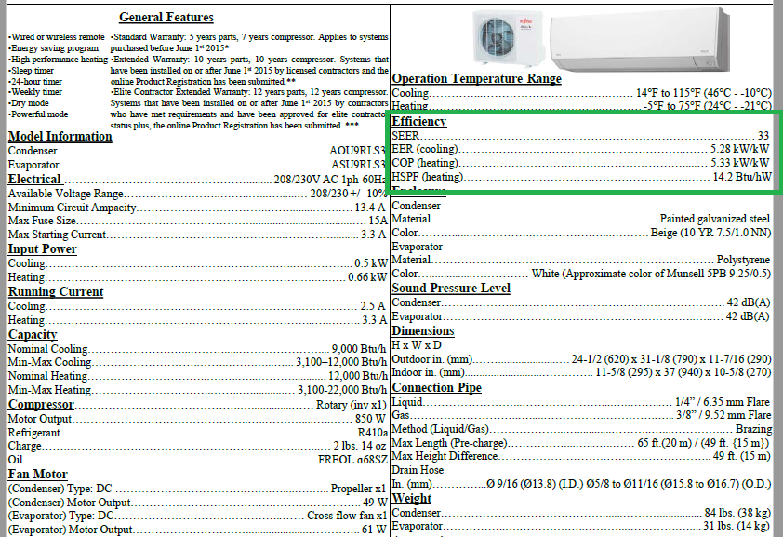783x537 pixels.
Task: Click the "Powerful mode" feature bullet
Action: (38, 114)
